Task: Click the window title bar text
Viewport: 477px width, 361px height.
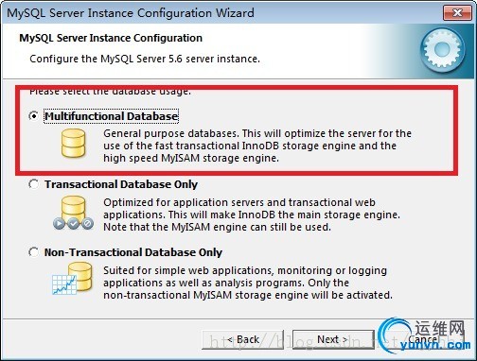Action: pos(131,13)
